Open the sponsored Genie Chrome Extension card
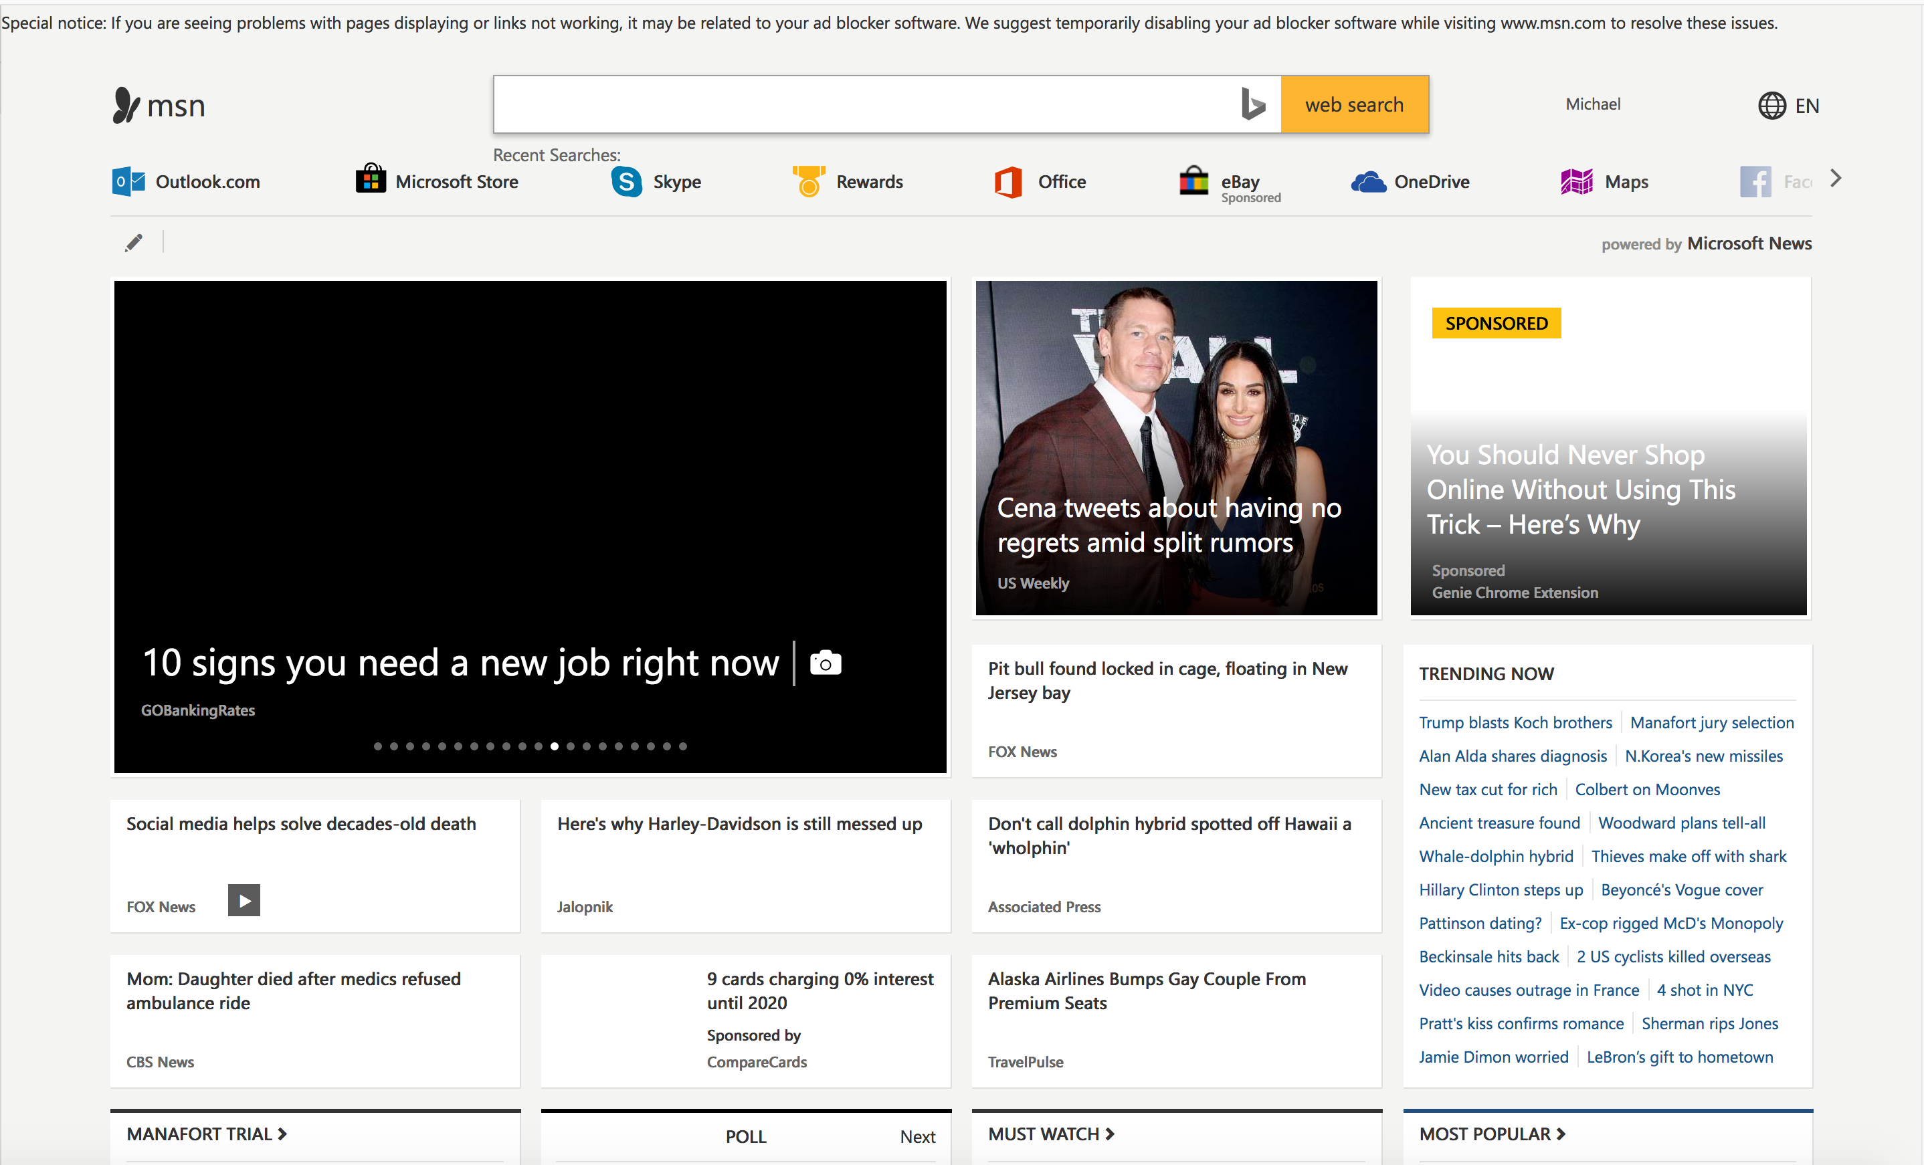The height and width of the screenshot is (1165, 1924). click(x=1608, y=448)
